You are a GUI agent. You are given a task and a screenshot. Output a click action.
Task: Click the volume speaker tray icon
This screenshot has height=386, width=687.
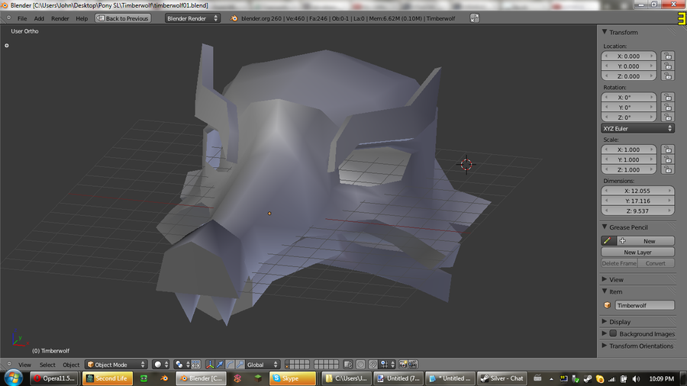tap(636, 378)
